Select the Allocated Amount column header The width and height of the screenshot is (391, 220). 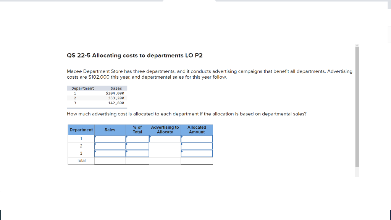(x=197, y=130)
